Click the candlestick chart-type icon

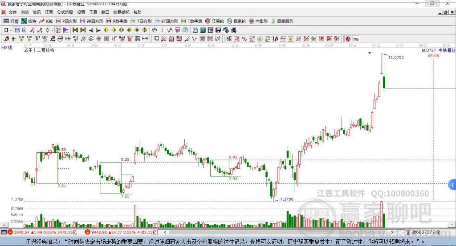[x=47, y=30]
